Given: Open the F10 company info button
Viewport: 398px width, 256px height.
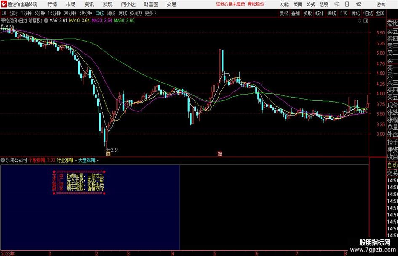Looking at the screenshot, I should 344,13.
